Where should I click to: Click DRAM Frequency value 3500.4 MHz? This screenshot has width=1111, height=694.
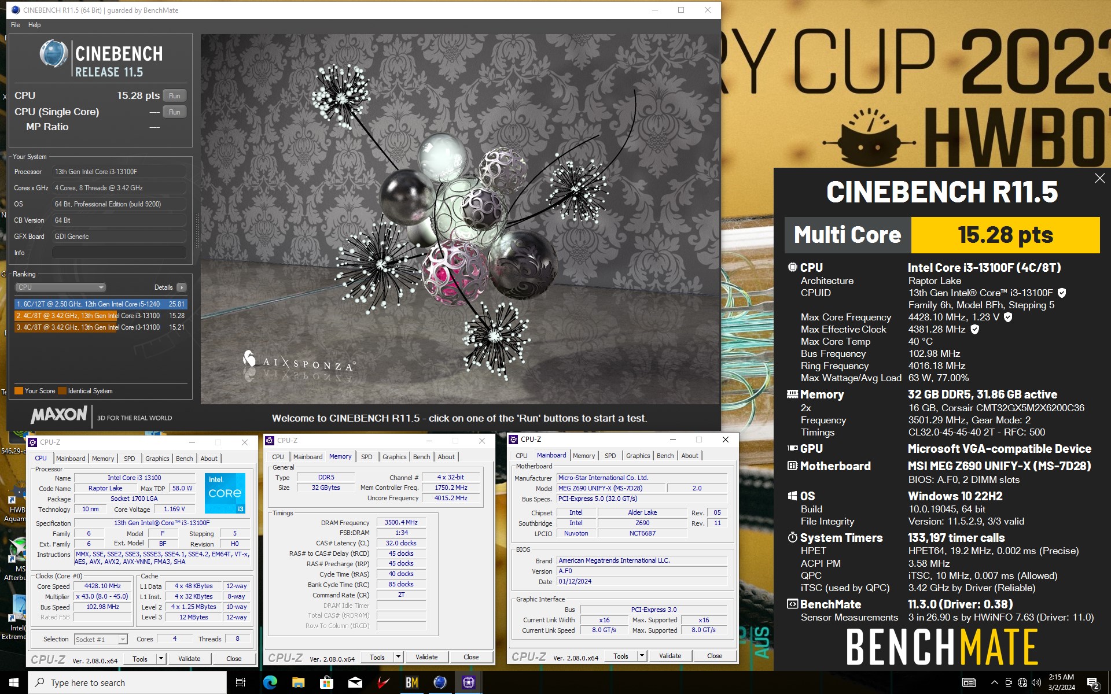(x=401, y=522)
